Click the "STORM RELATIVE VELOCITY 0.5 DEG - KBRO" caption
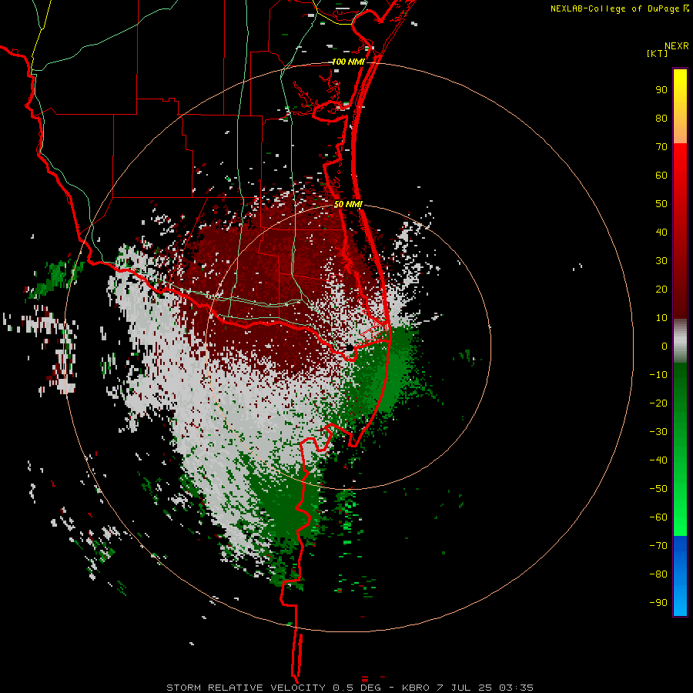 298,688
